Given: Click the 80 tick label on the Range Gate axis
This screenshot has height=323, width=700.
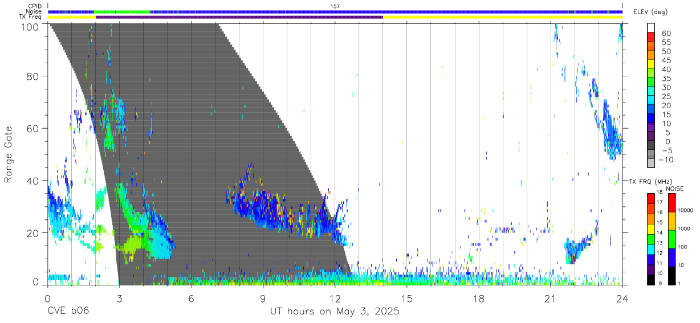Looking at the screenshot, I should point(33,76).
